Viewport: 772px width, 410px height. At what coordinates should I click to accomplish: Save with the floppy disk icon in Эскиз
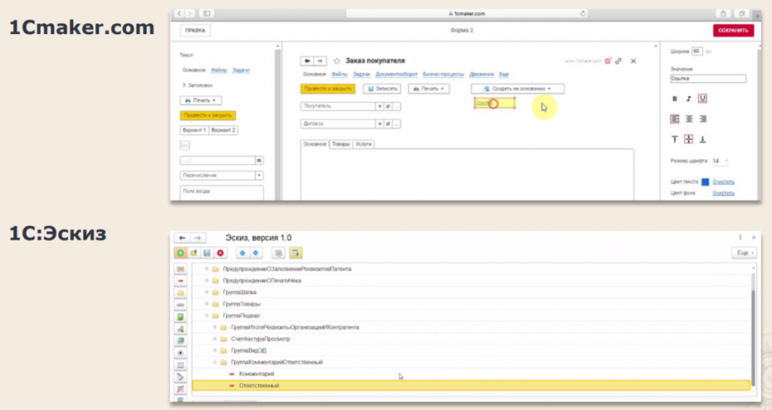tap(207, 253)
